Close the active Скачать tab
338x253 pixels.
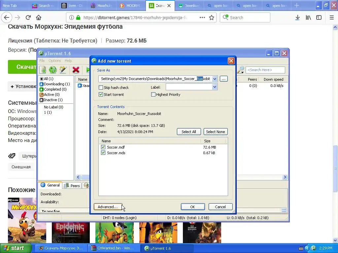[x=169, y=6]
